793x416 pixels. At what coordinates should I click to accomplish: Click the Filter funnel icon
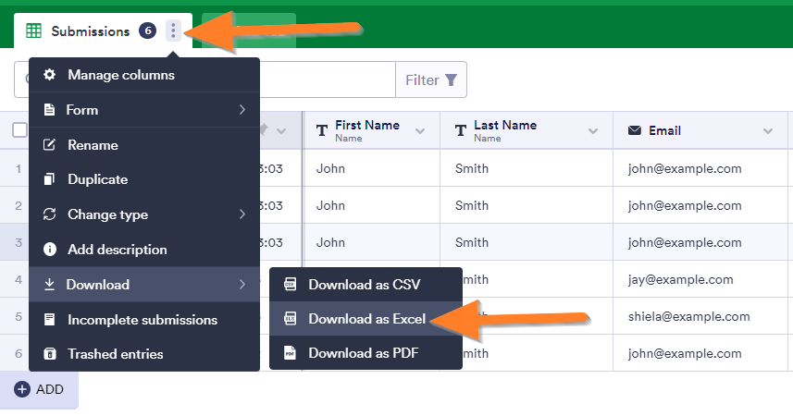click(451, 80)
